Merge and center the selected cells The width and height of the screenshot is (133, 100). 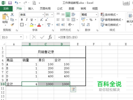[x=73, y=20]
